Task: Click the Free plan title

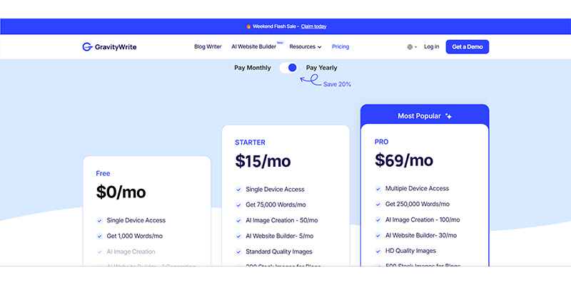Action: pyautogui.click(x=103, y=174)
